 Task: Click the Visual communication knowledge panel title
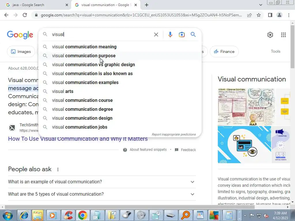(x=252, y=79)
